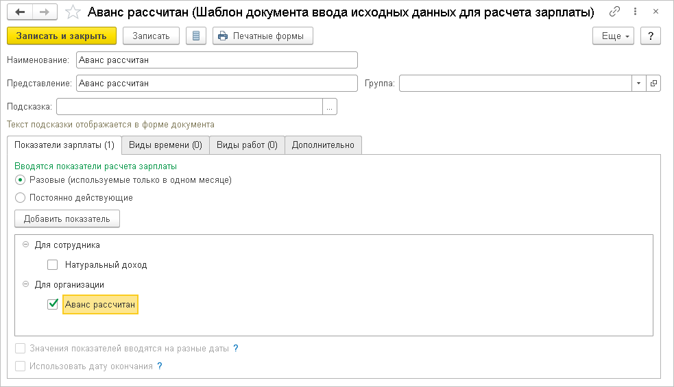Toggle Использовать дату окончания checkbox
The width and height of the screenshot is (674, 387).
click(20, 366)
